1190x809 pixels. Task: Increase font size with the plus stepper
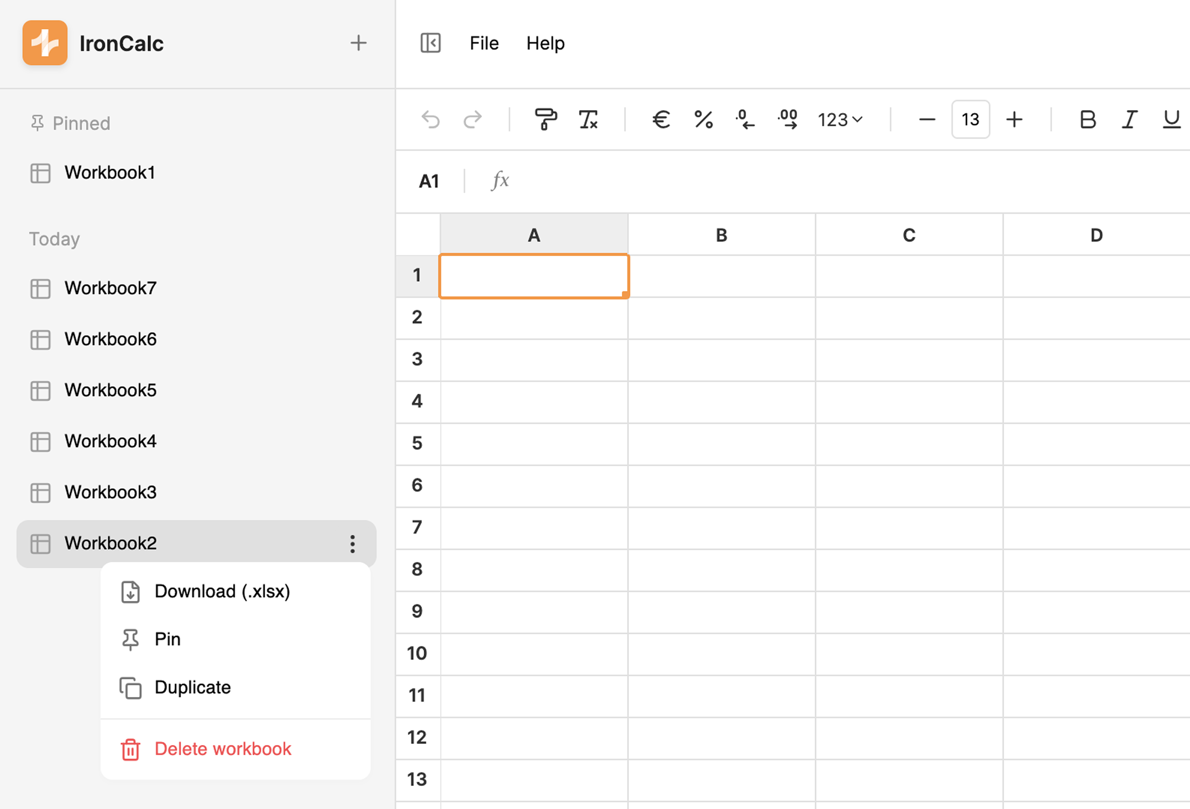(x=1014, y=119)
